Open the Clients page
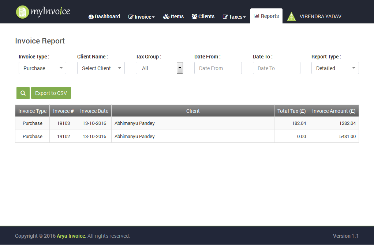Screen dimensions: 374x245 click(x=203, y=16)
